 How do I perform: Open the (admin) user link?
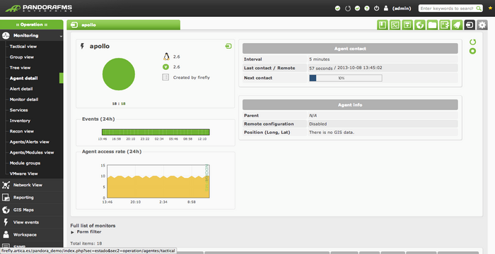click(x=402, y=8)
